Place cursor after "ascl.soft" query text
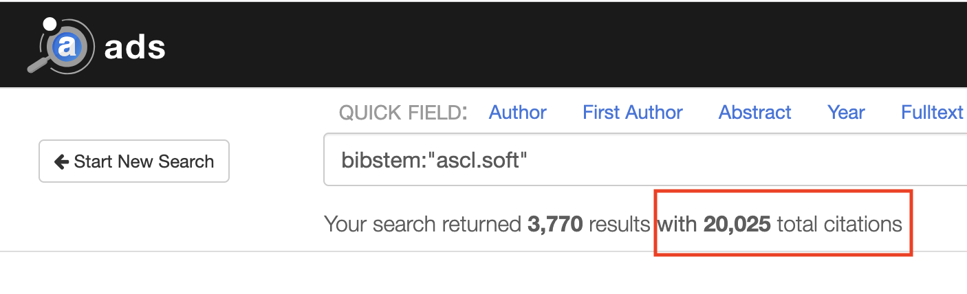The width and height of the screenshot is (967, 294). [x=528, y=161]
